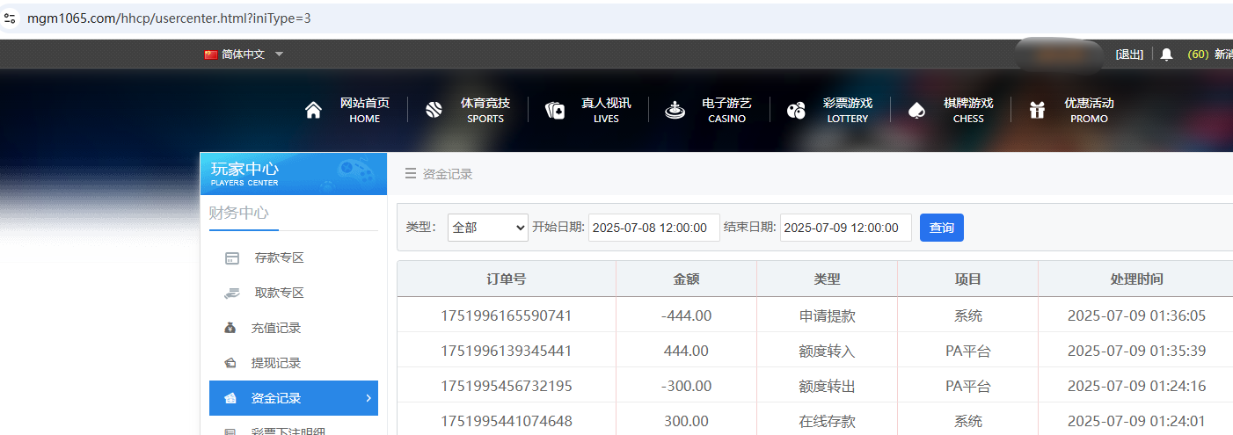Click the house icon beside HOME
The image size is (1233, 435).
pyautogui.click(x=313, y=111)
